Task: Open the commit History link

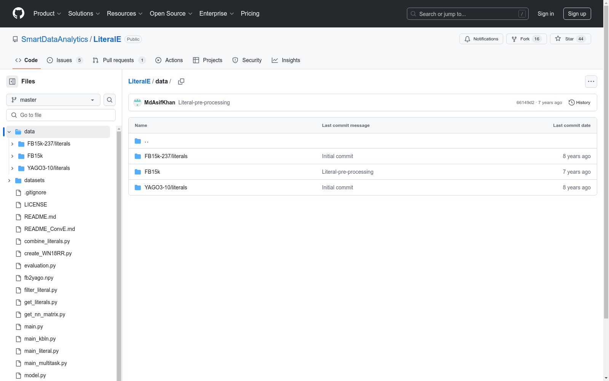Action: pos(579,102)
